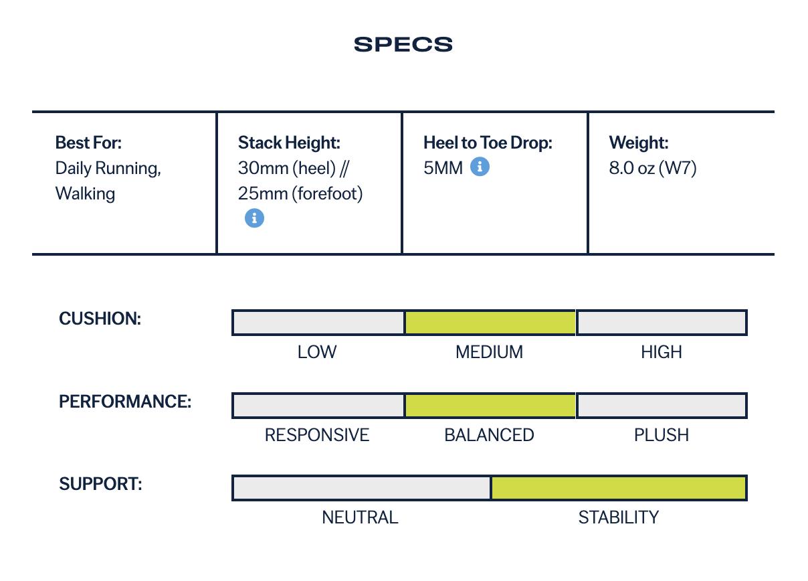Click the SPECS heading

(403, 45)
